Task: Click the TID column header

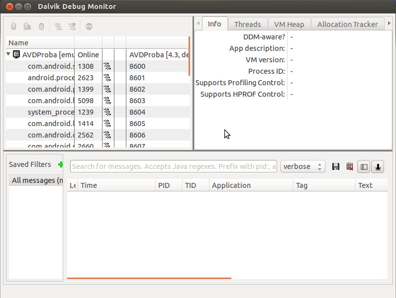Action: [x=196, y=185]
